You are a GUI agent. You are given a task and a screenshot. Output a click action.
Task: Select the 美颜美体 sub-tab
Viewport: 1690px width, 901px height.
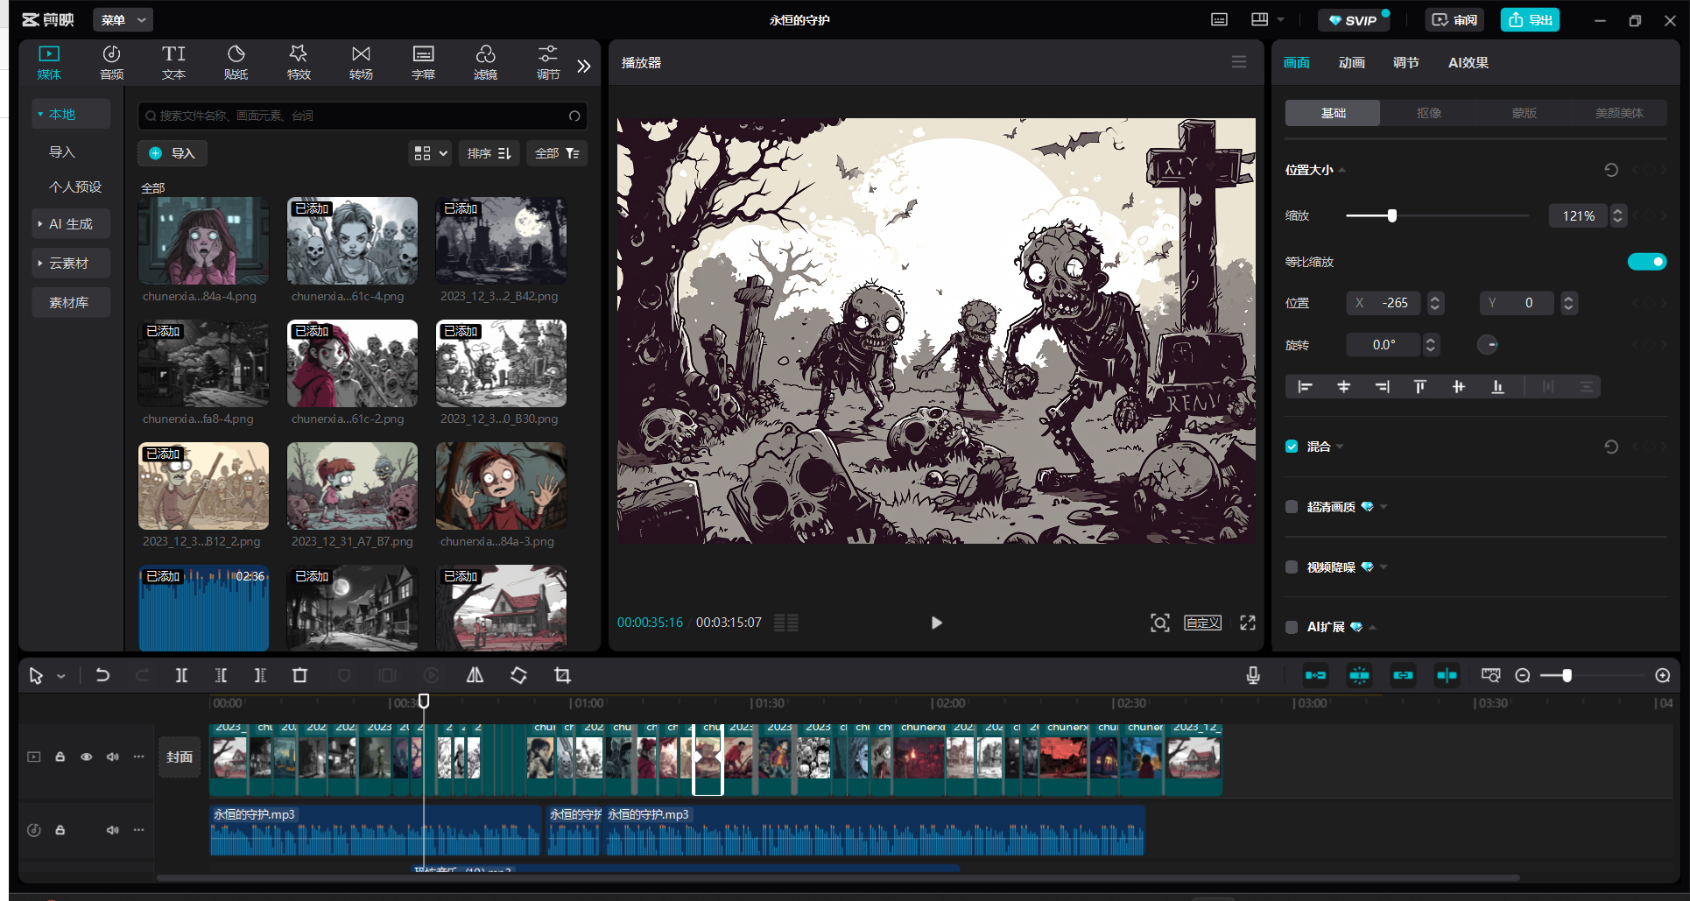1619,113
